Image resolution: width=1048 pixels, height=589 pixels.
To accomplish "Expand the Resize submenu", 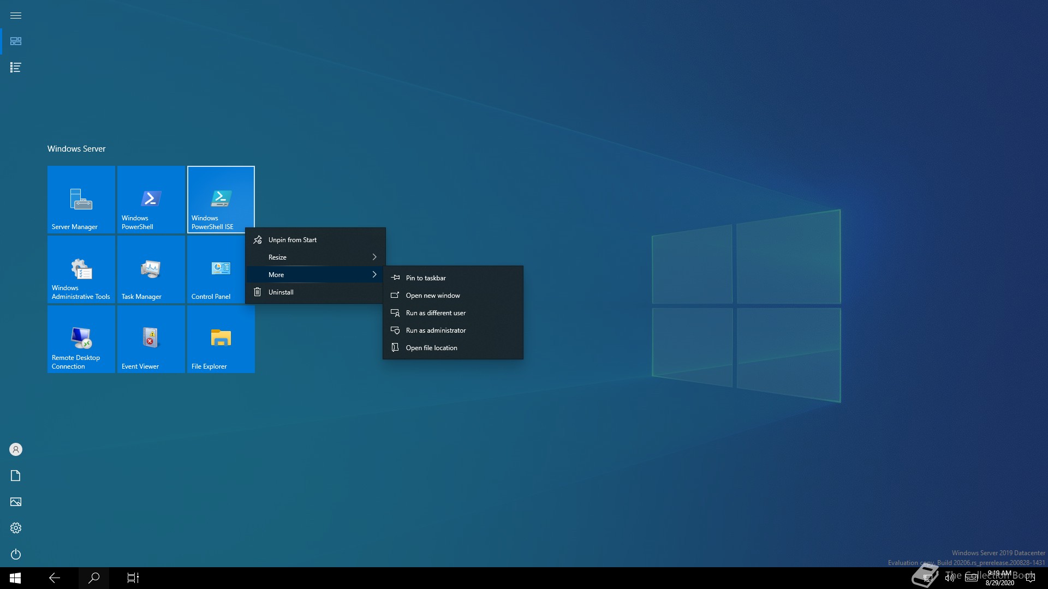I will pos(315,257).
